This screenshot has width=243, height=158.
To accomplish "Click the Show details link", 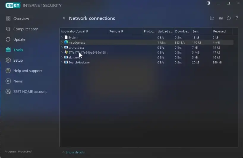I will (75, 152).
